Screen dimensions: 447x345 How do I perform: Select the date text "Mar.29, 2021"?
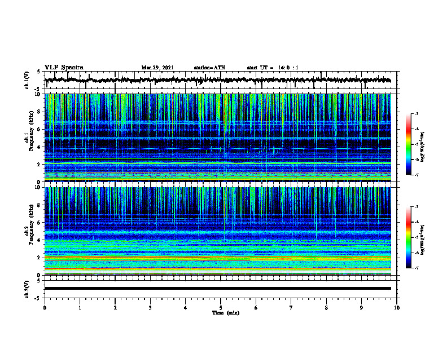pos(157,68)
